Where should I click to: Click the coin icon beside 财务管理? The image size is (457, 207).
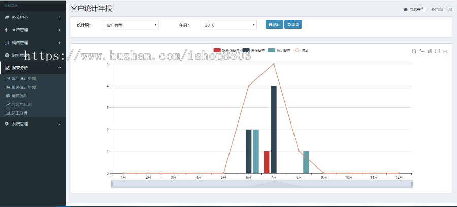pos(7,55)
